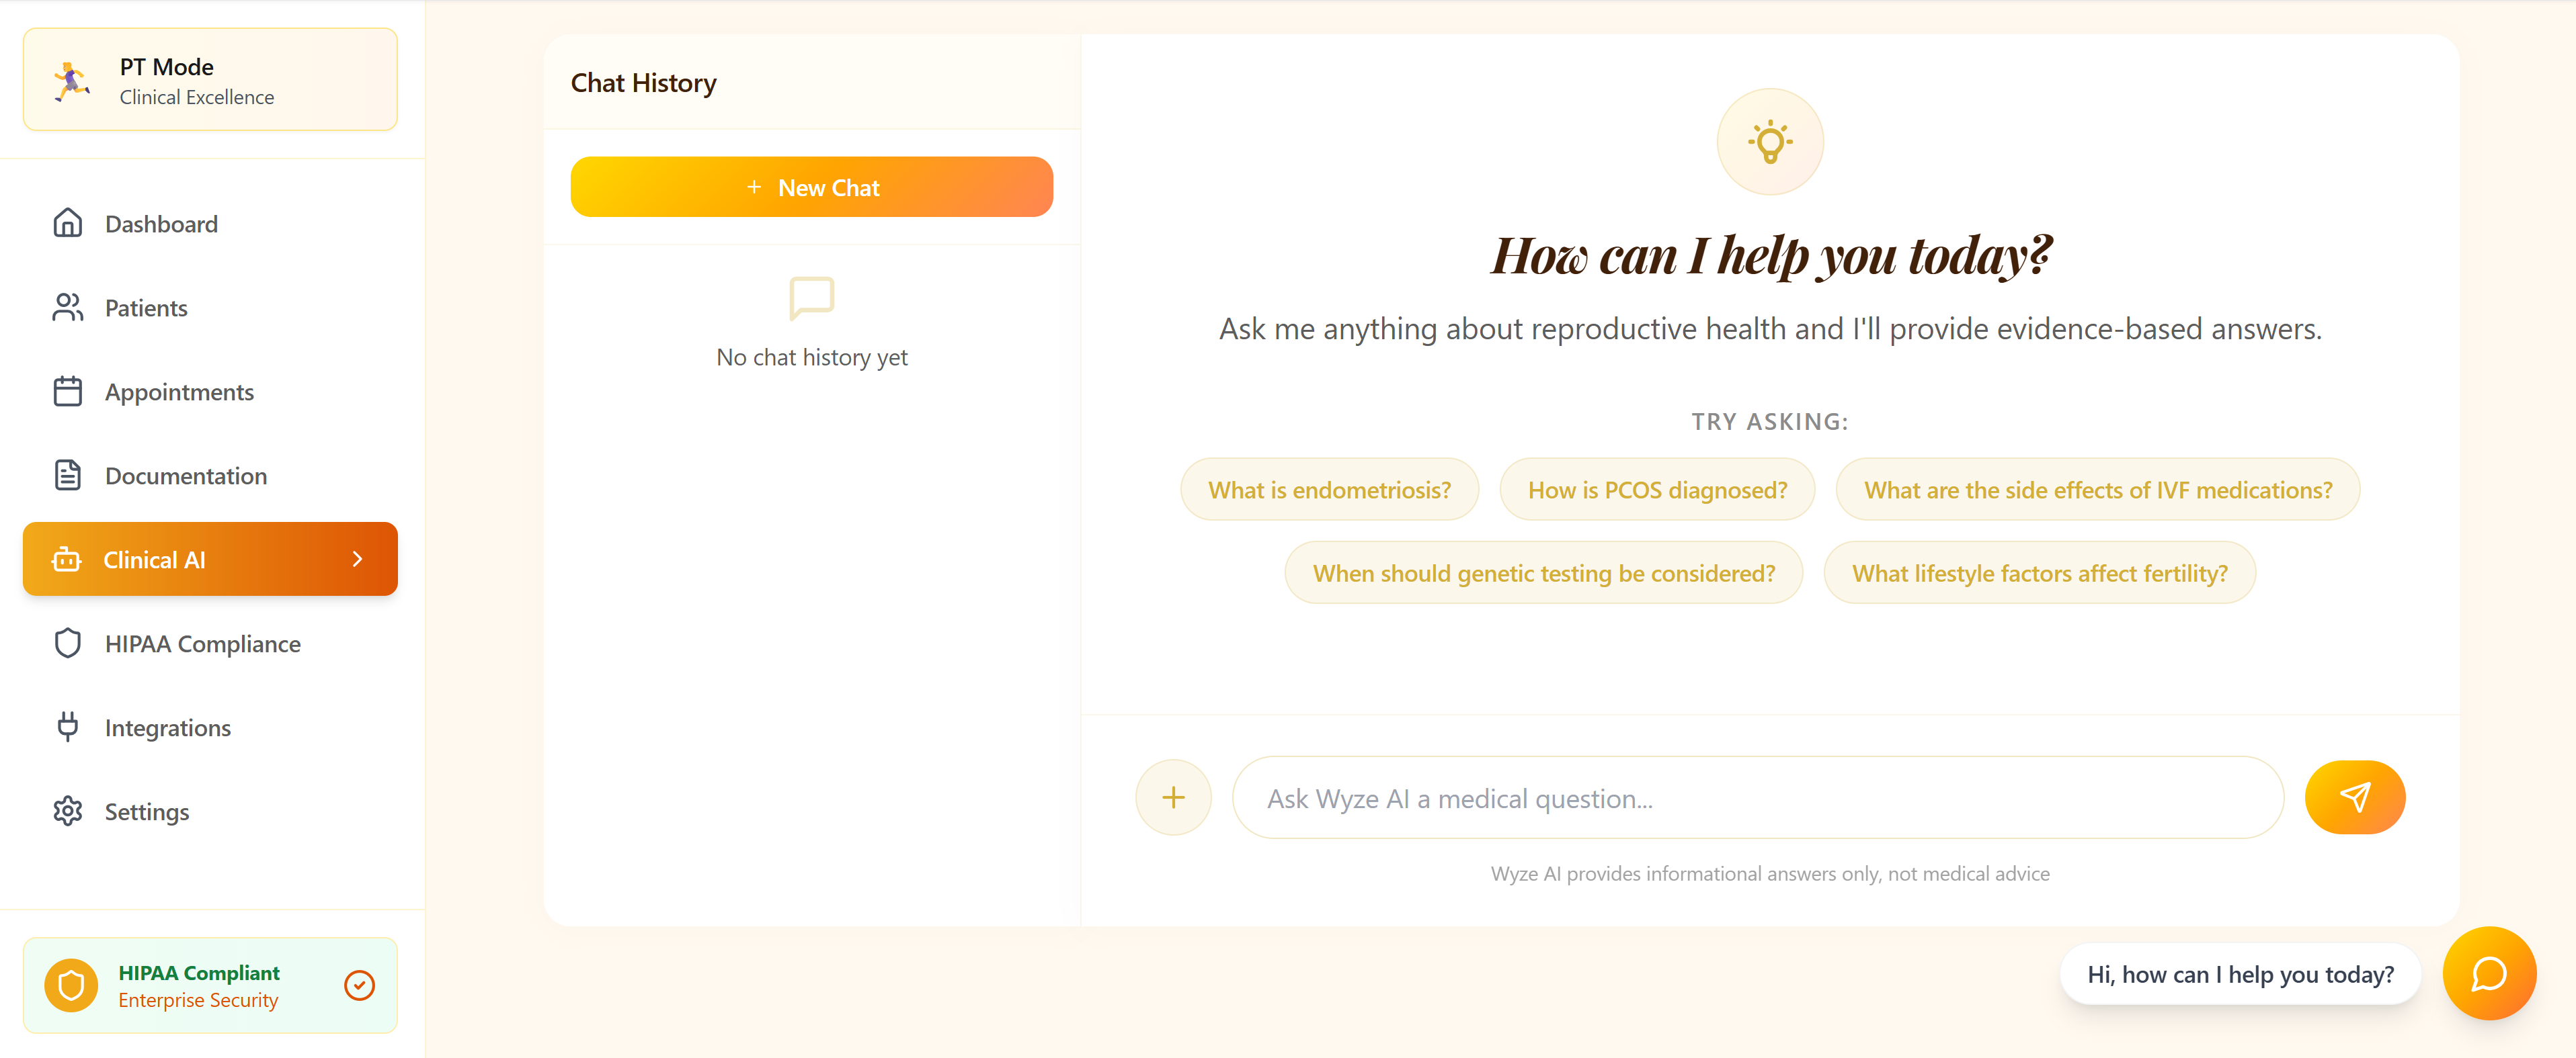Open the Documentation panel

point(185,476)
